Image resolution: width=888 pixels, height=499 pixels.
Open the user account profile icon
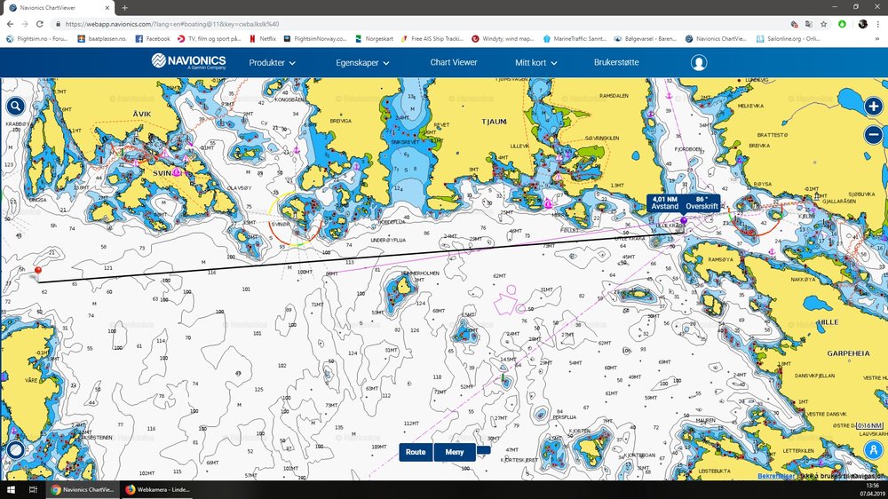click(x=699, y=62)
